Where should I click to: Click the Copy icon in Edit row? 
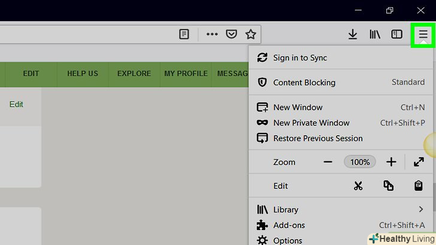[389, 186]
